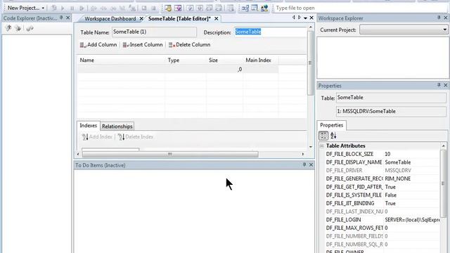Viewport: 450px width, 253px height.
Task: Click the table editor vertical scrollbar thumb
Action: (310, 63)
